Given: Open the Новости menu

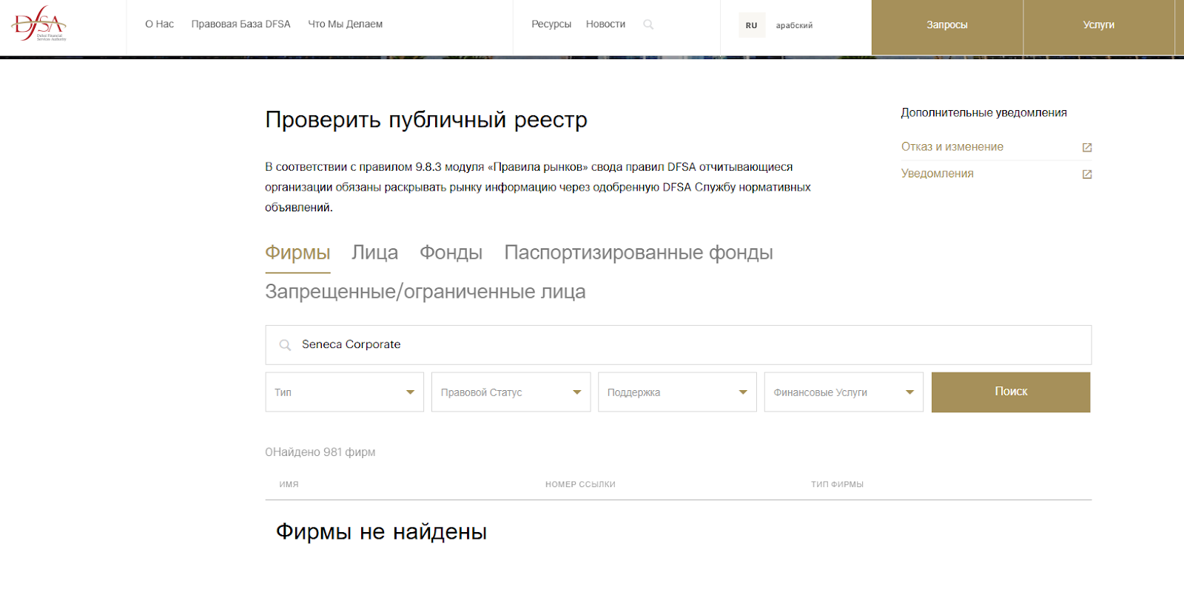Looking at the screenshot, I should 606,24.
